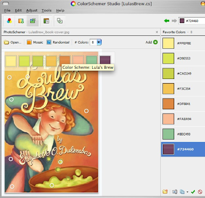Open the QuickPreview toolbar icon

tap(46, 21)
